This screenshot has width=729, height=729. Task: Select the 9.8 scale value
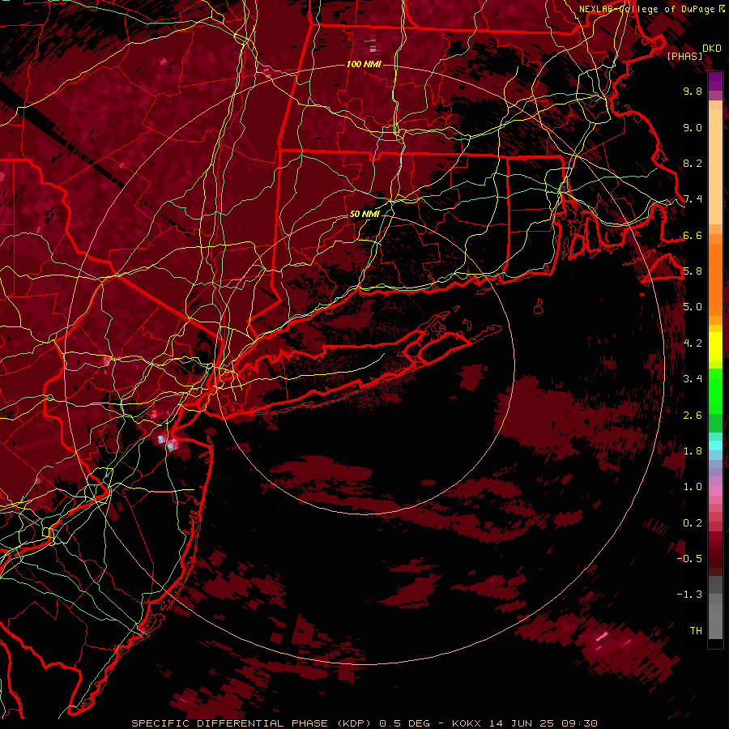coord(693,91)
